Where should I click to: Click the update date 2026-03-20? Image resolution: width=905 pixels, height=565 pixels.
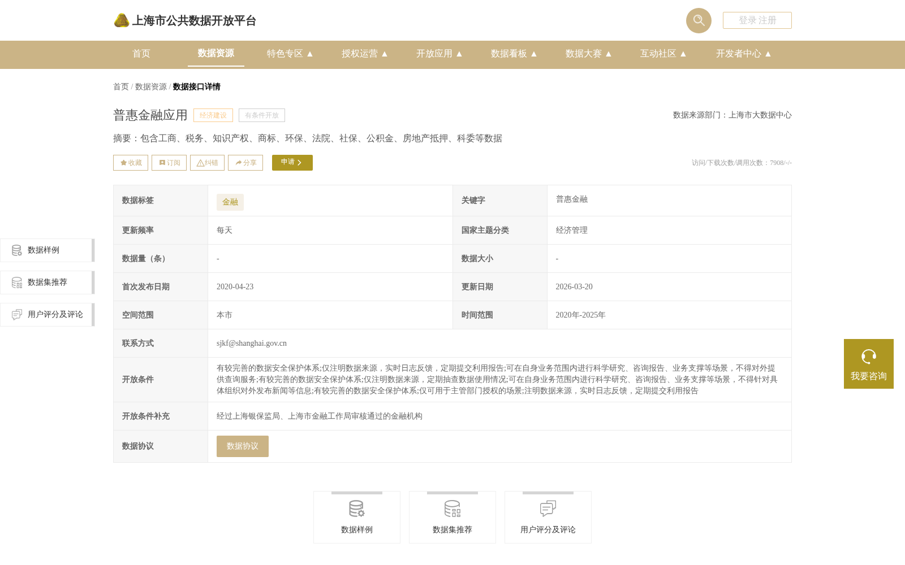click(574, 287)
